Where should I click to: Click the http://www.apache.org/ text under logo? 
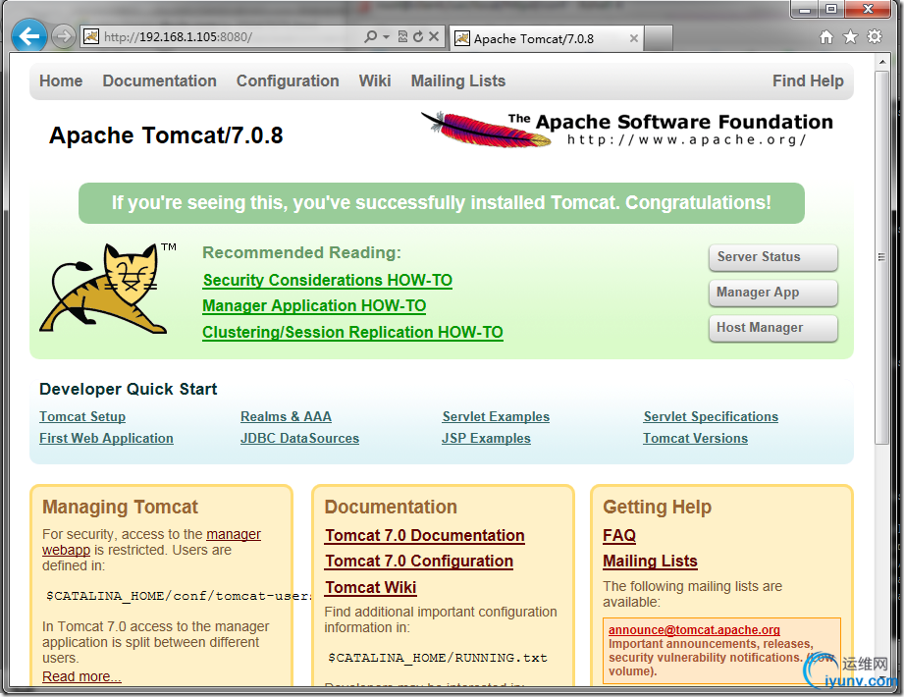pyautogui.click(x=686, y=140)
